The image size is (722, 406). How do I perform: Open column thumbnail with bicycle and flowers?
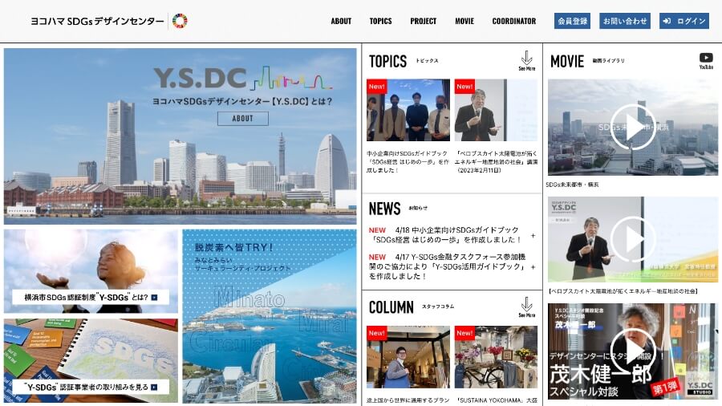click(496, 357)
